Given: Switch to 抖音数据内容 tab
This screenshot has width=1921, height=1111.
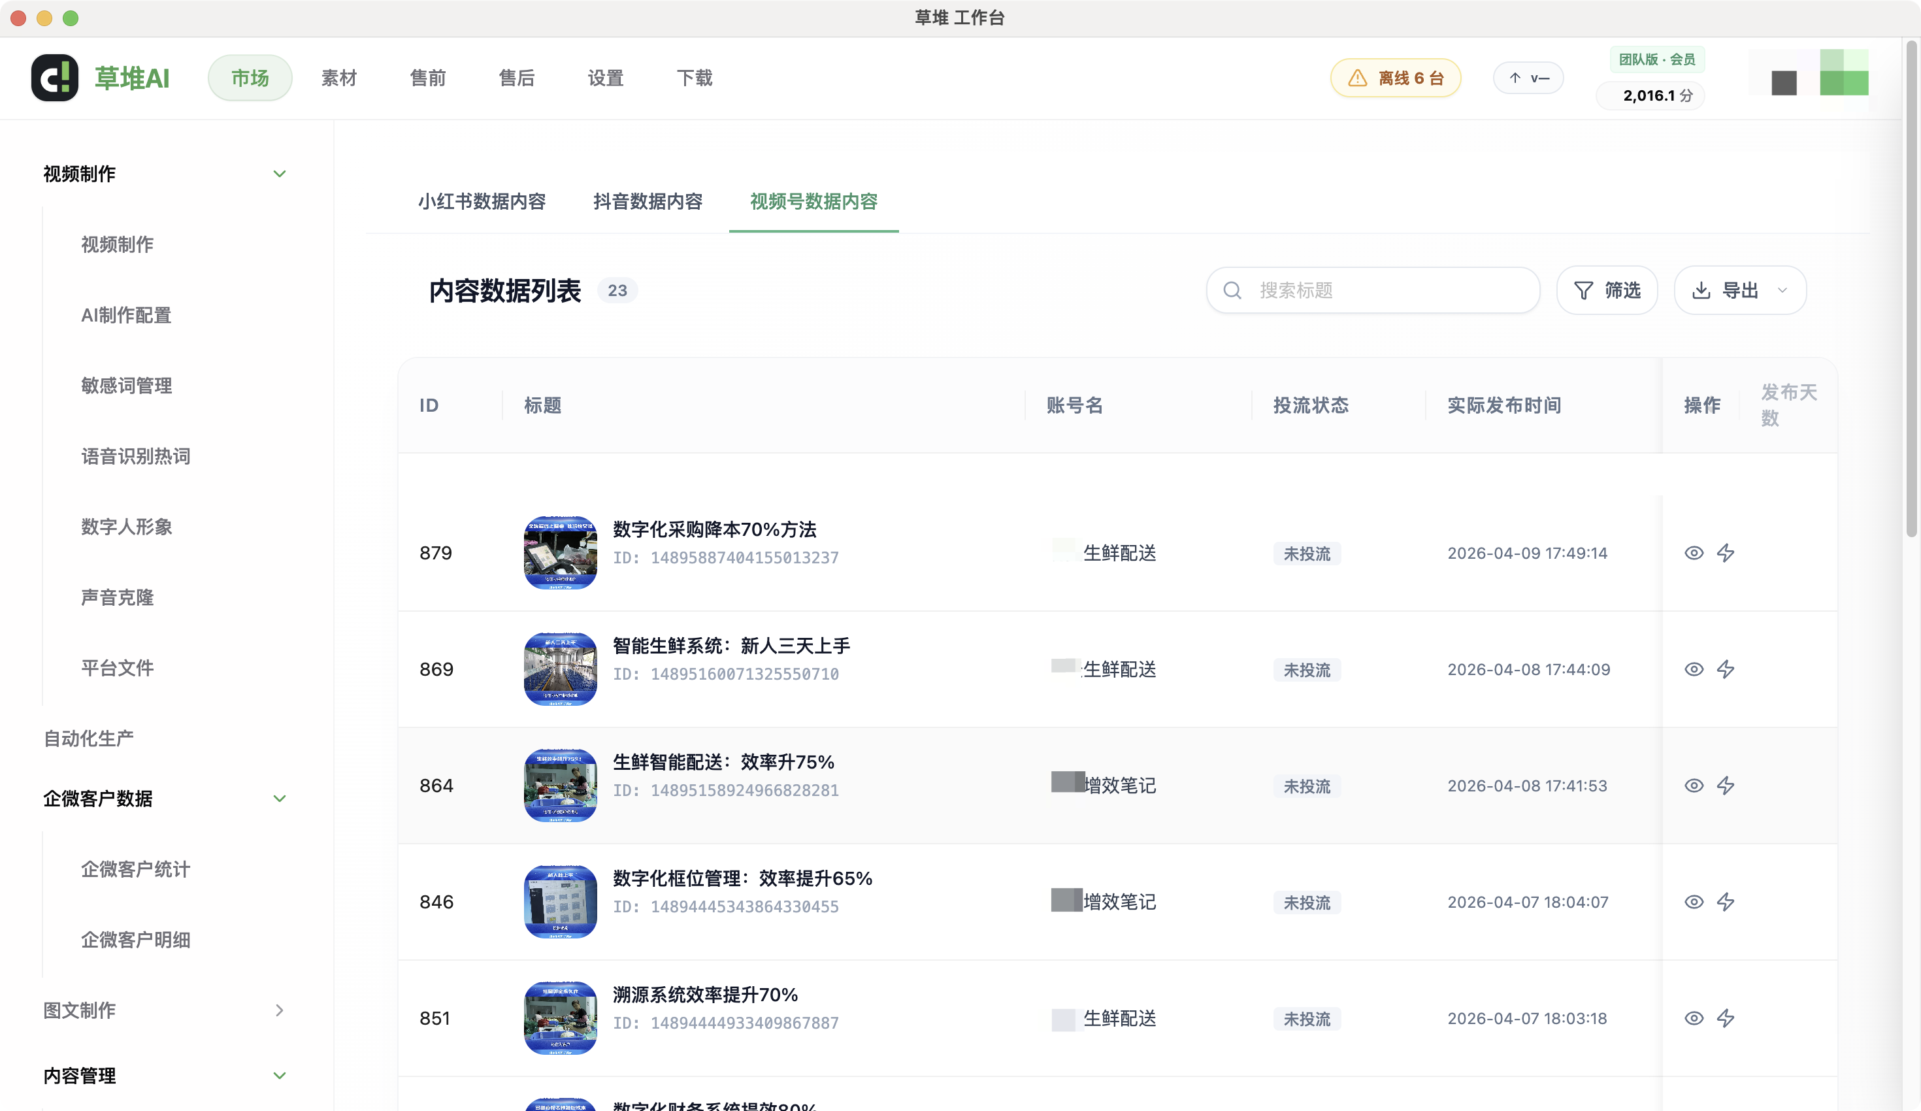Looking at the screenshot, I should coord(648,201).
